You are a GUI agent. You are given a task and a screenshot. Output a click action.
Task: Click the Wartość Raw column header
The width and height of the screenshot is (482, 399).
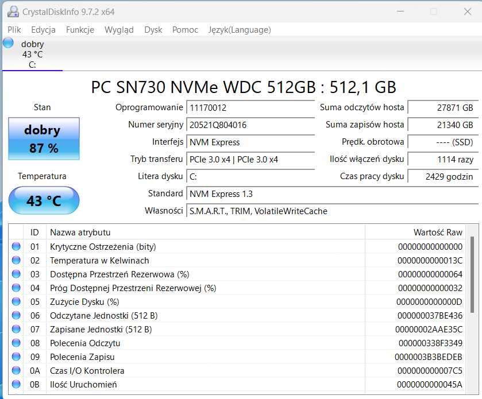pyautogui.click(x=415, y=232)
